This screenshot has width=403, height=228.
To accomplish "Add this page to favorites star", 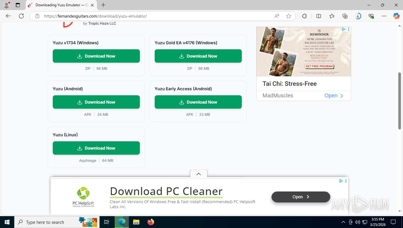I will [289, 16].
